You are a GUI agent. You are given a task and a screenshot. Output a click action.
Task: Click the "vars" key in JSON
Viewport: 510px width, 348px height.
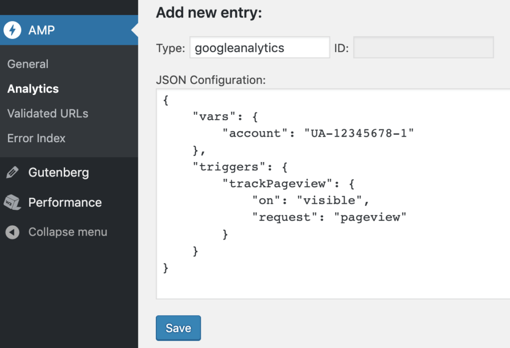(214, 116)
